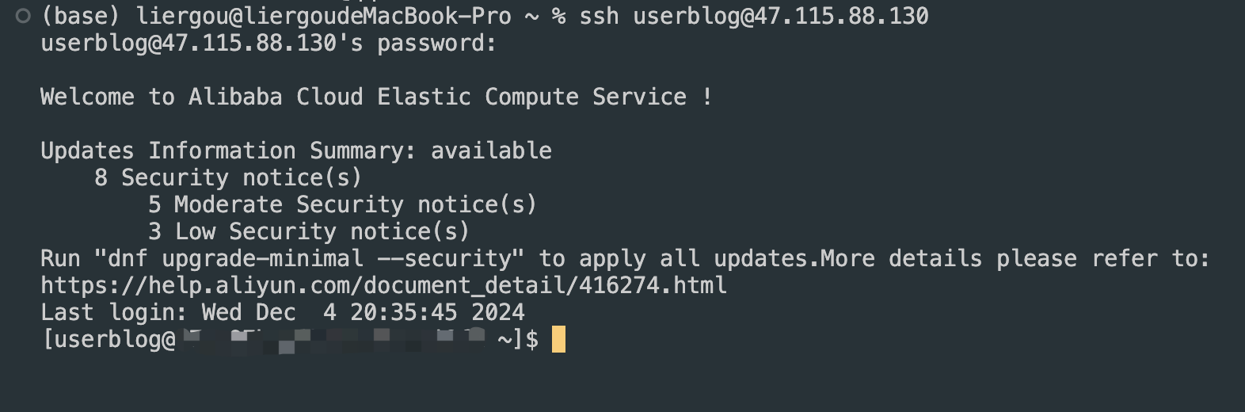This screenshot has width=1245, height=412.
Task: Click the command status circle beside the prompt
Action: 23,16
